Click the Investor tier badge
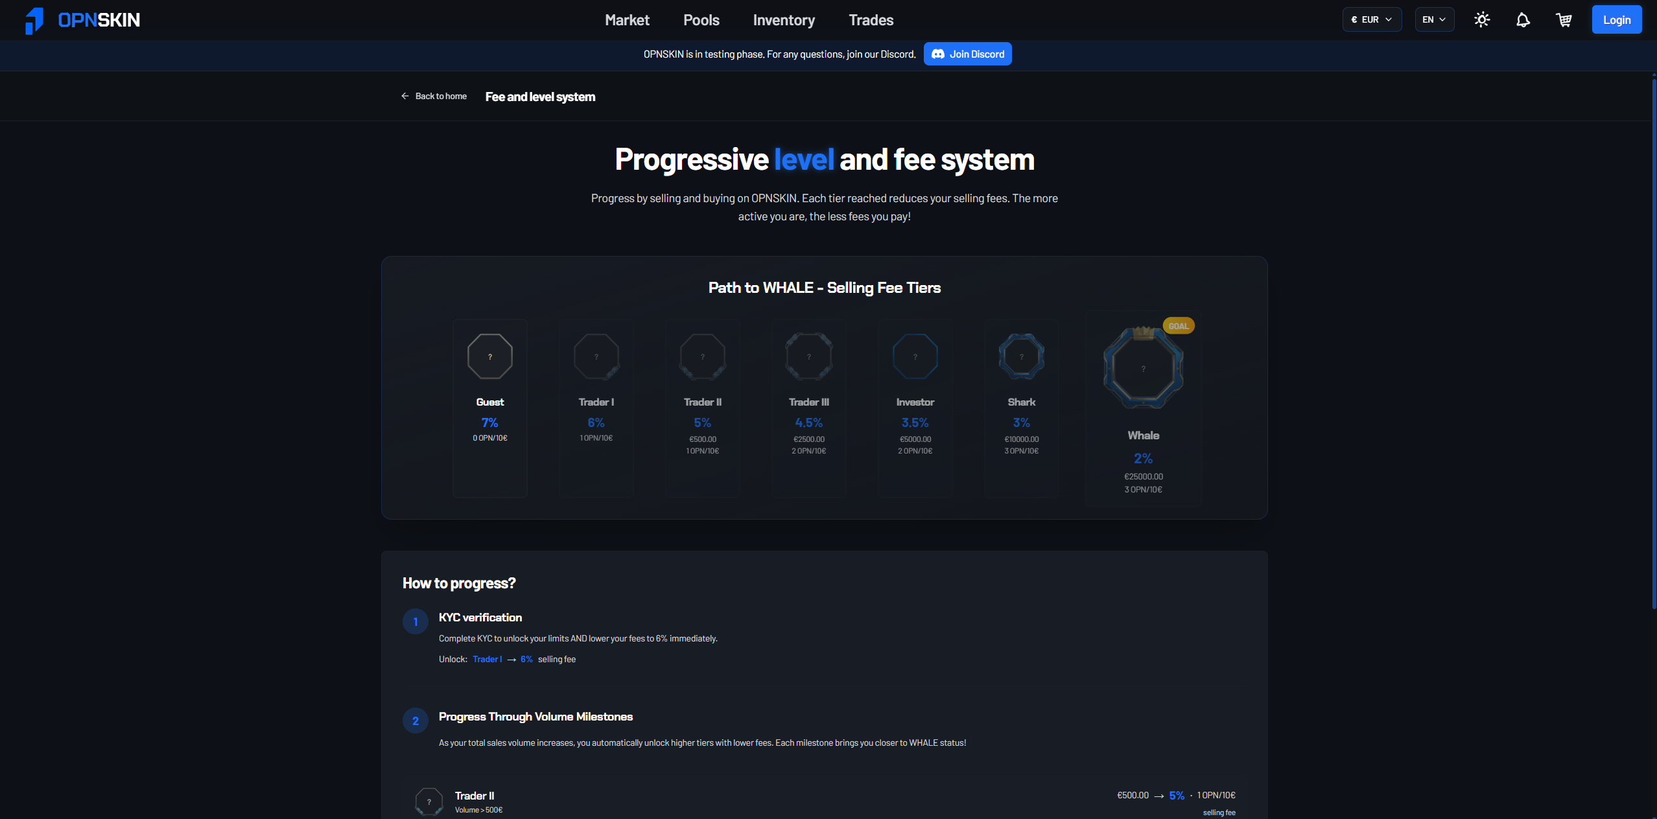The height and width of the screenshot is (819, 1657). tap(914, 356)
